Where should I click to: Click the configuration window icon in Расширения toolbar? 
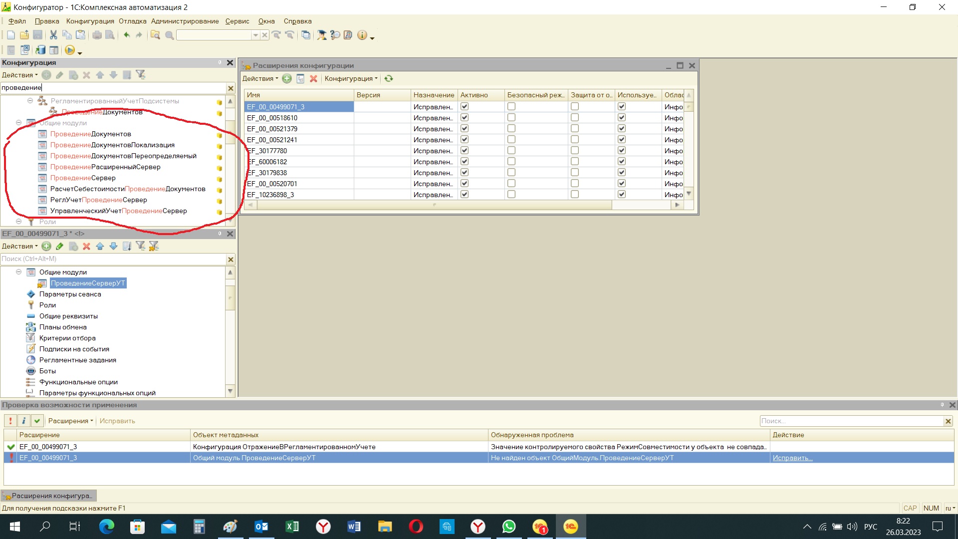300,78
